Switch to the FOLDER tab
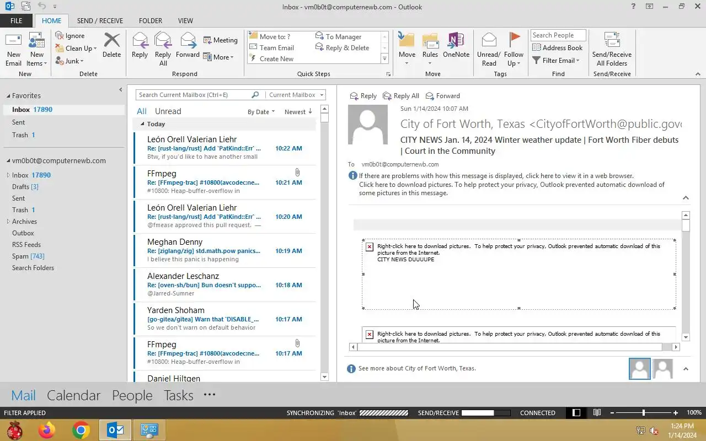 click(151, 21)
